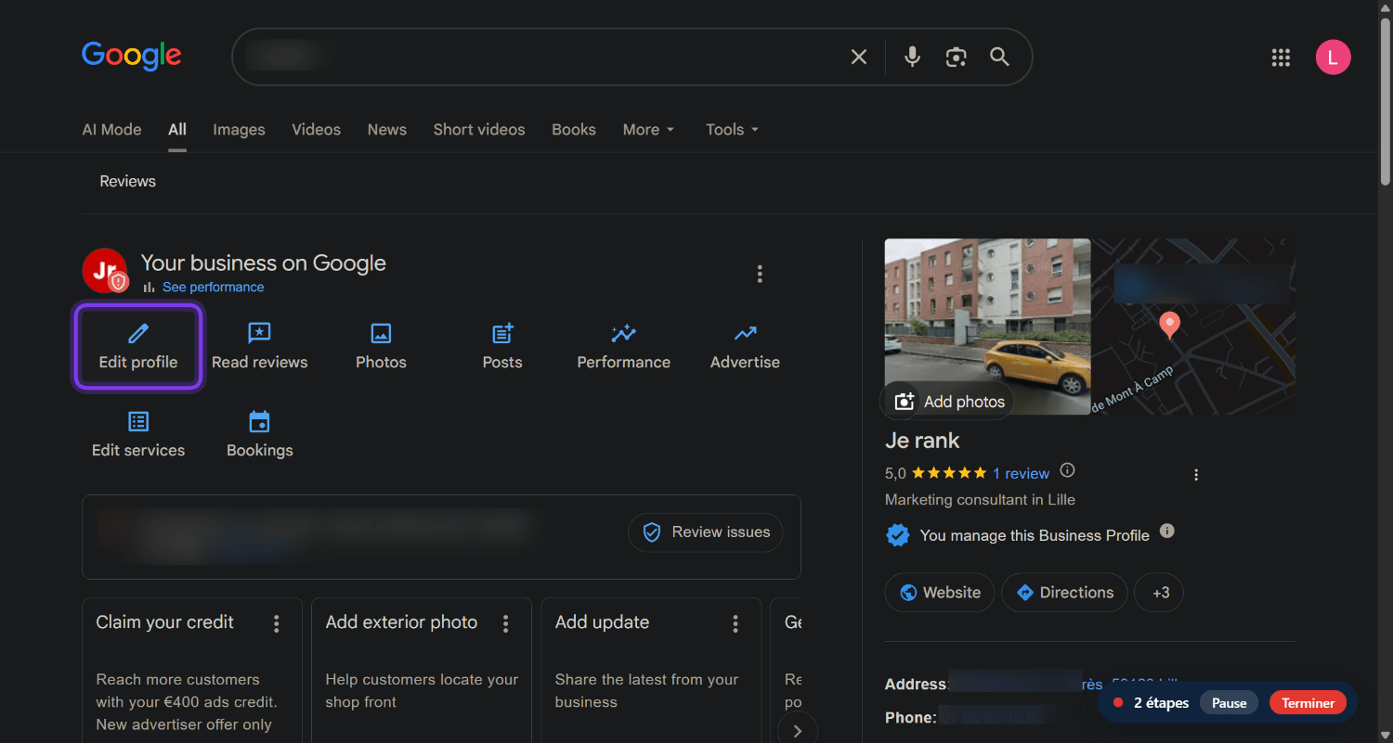The width and height of the screenshot is (1393, 743).
Task: Click the Terminer button
Action: 1308,703
